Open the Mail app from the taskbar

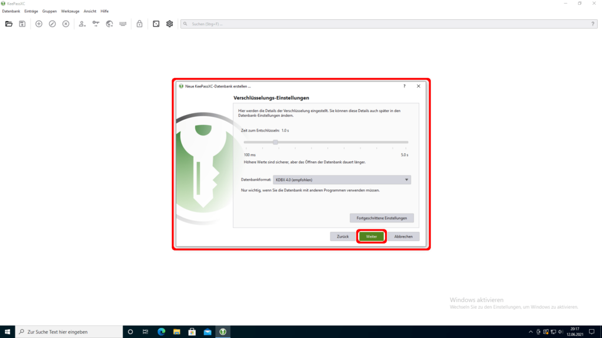208,332
